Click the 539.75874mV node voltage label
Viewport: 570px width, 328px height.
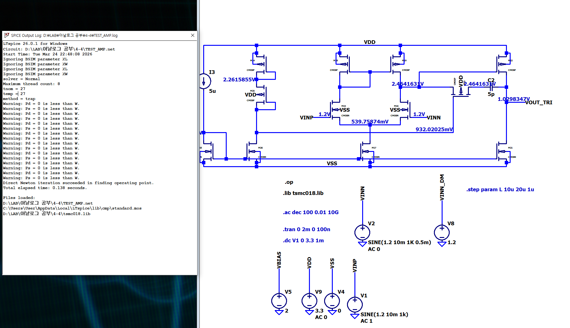click(x=370, y=122)
